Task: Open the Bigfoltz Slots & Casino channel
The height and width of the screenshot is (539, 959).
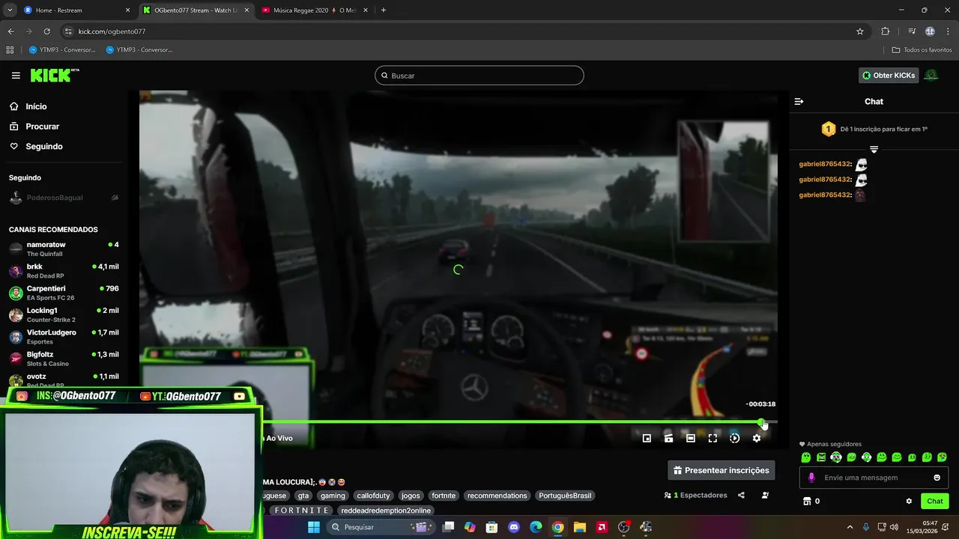Action: tap(64, 359)
